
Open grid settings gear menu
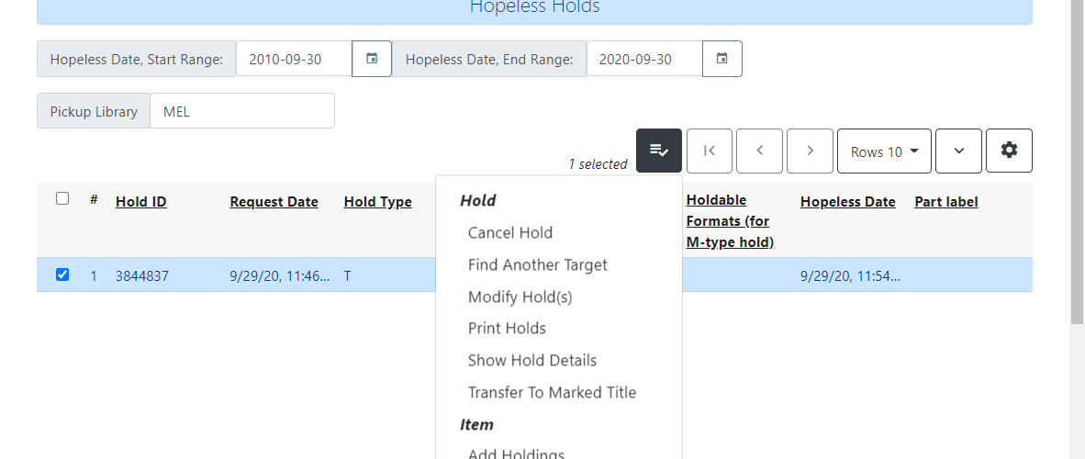1009,151
